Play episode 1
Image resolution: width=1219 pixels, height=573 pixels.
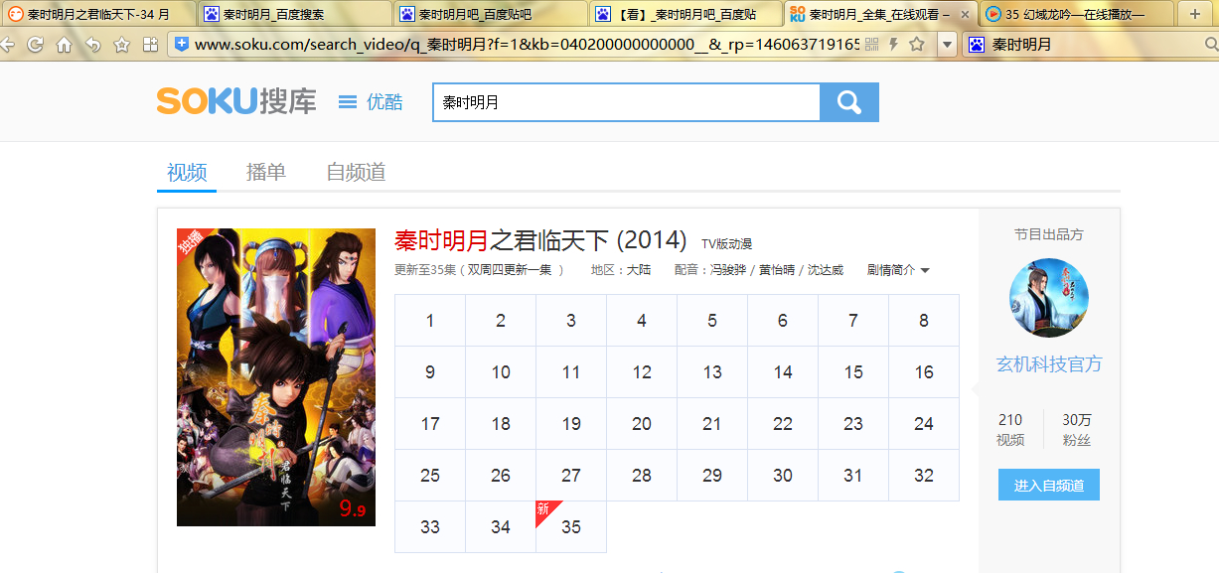coord(430,320)
